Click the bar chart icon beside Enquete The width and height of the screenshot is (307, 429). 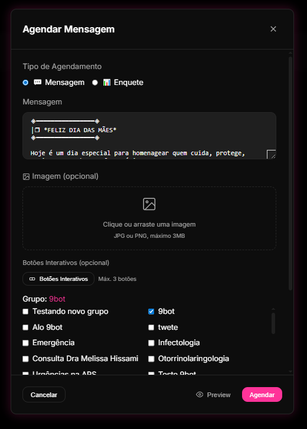click(107, 83)
